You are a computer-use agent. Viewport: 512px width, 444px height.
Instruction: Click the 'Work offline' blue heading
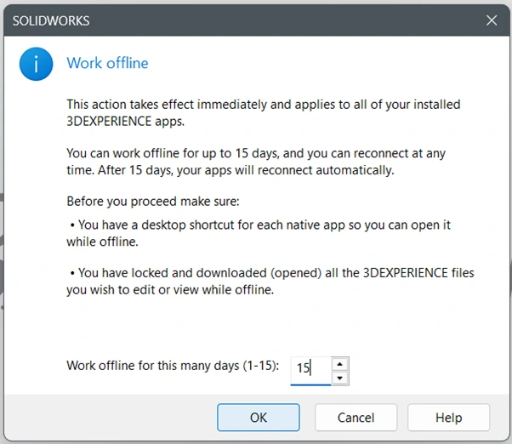pyautogui.click(x=107, y=63)
